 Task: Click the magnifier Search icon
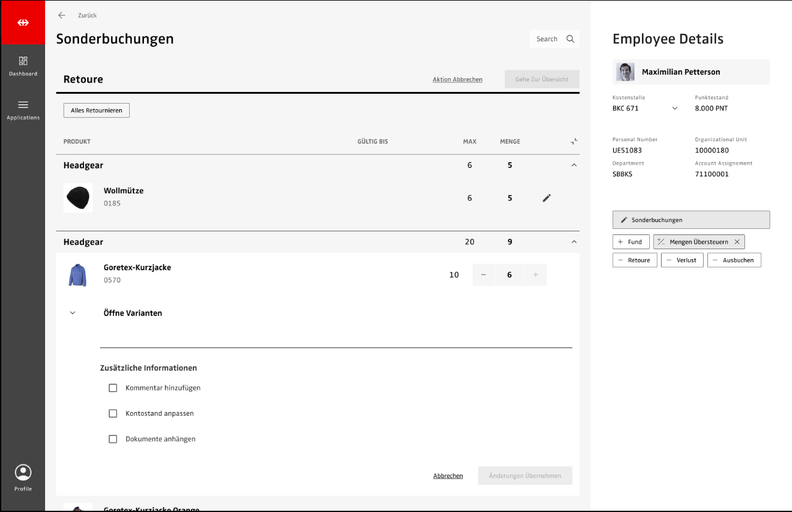pyautogui.click(x=570, y=39)
